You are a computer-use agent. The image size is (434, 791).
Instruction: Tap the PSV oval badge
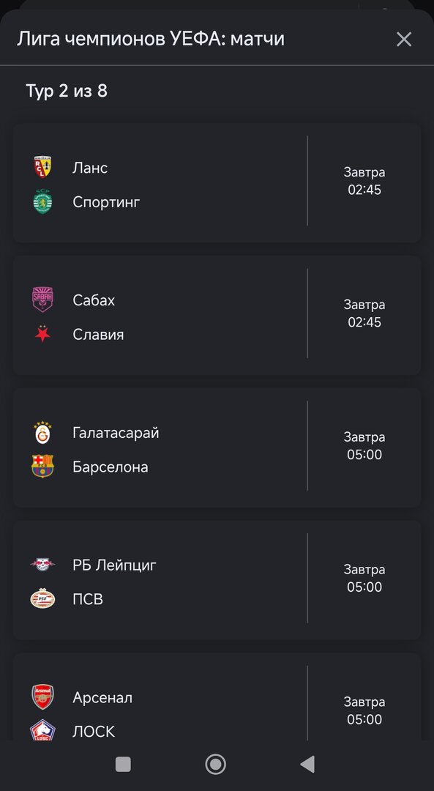[42, 599]
